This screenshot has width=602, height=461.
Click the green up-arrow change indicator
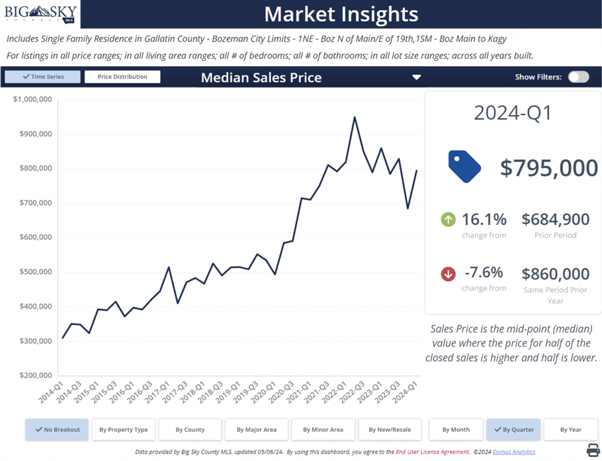[449, 220]
